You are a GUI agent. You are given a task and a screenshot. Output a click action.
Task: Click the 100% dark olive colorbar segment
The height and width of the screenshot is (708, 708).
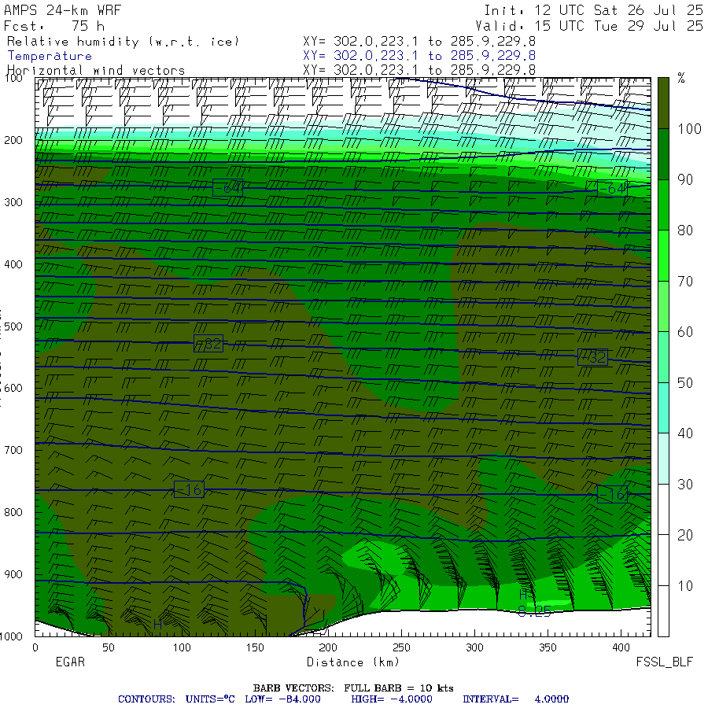(x=663, y=103)
